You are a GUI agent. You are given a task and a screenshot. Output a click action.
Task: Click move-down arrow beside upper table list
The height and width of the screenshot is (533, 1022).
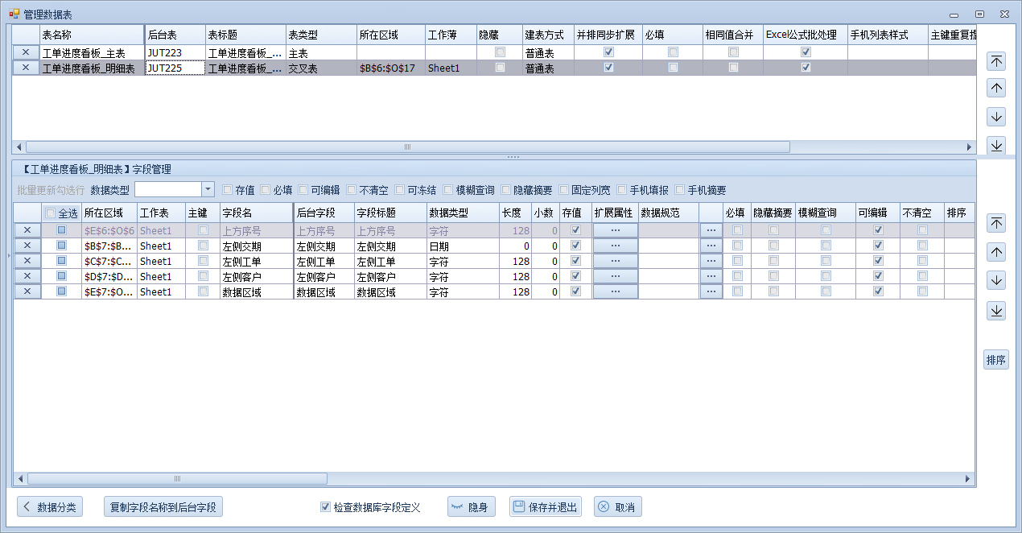[x=996, y=117]
